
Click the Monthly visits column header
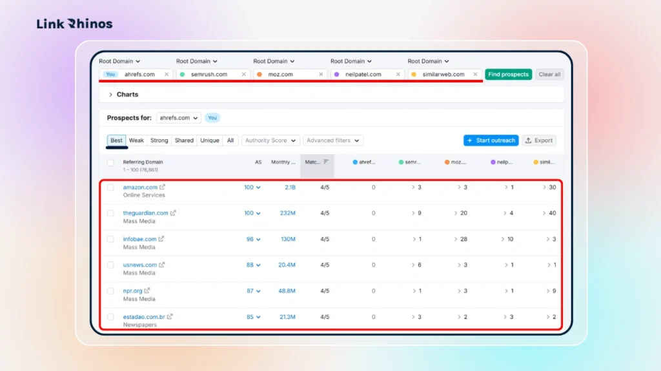(x=283, y=162)
